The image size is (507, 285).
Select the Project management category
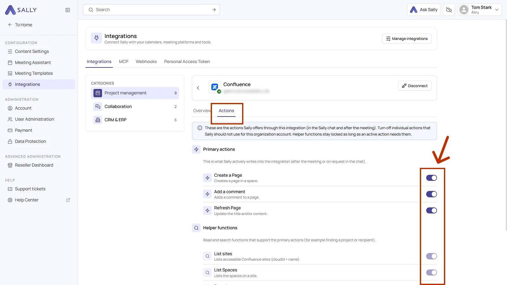(x=135, y=93)
